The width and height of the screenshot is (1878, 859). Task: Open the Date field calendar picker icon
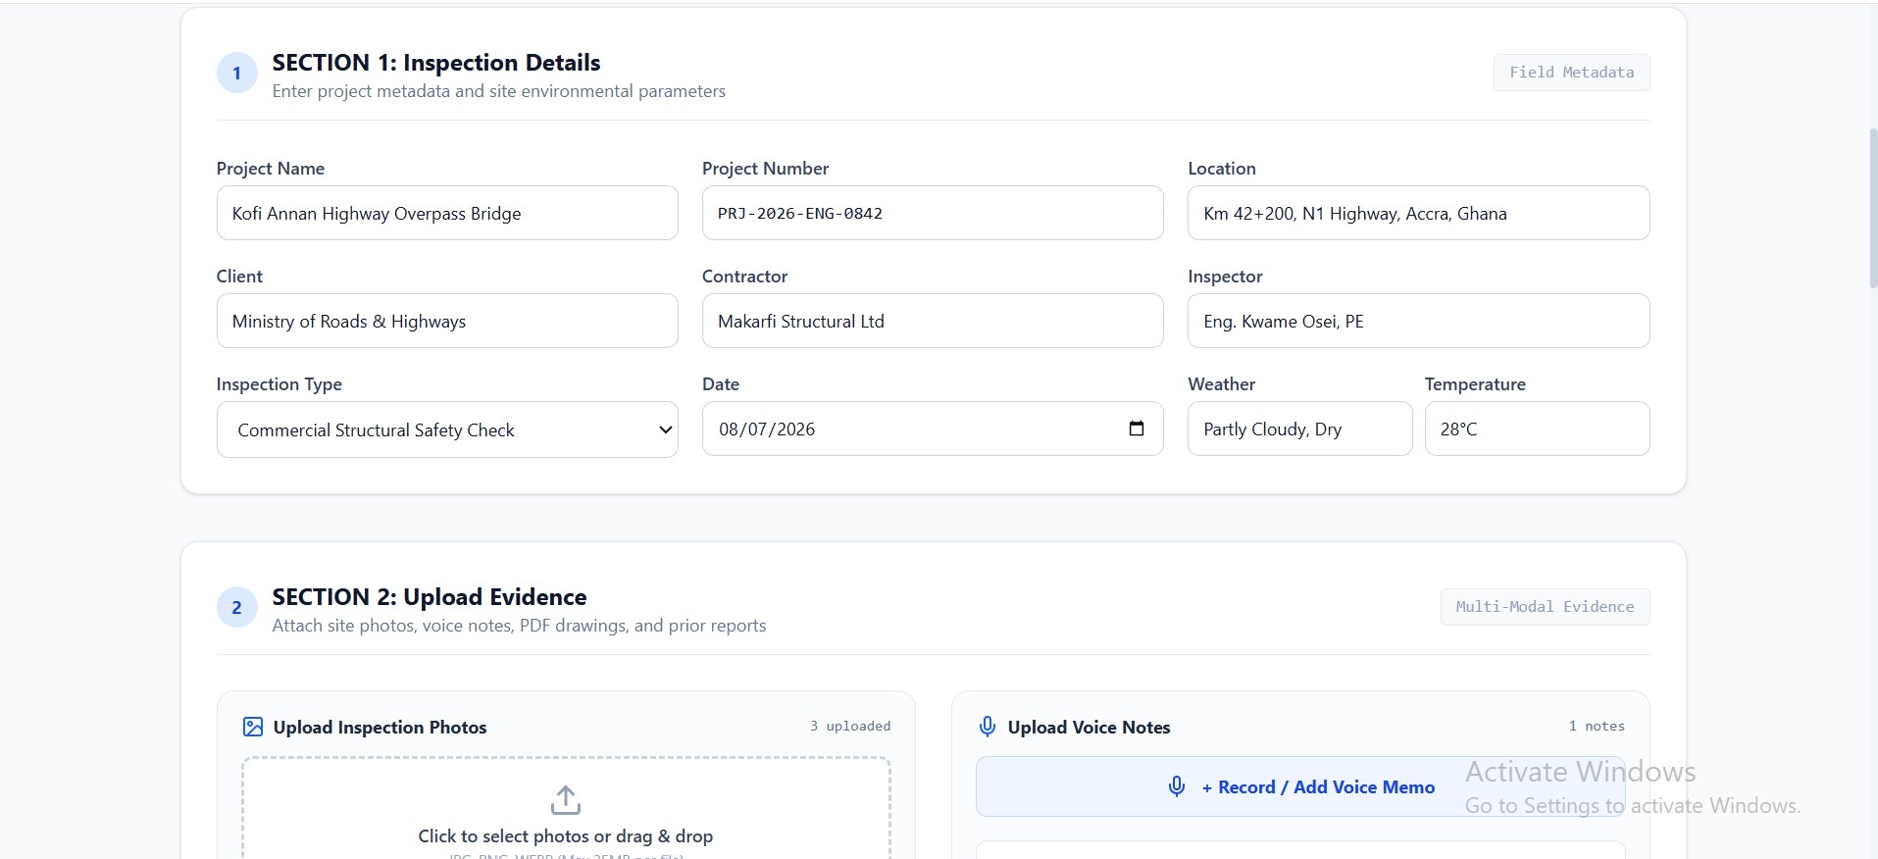(1137, 429)
